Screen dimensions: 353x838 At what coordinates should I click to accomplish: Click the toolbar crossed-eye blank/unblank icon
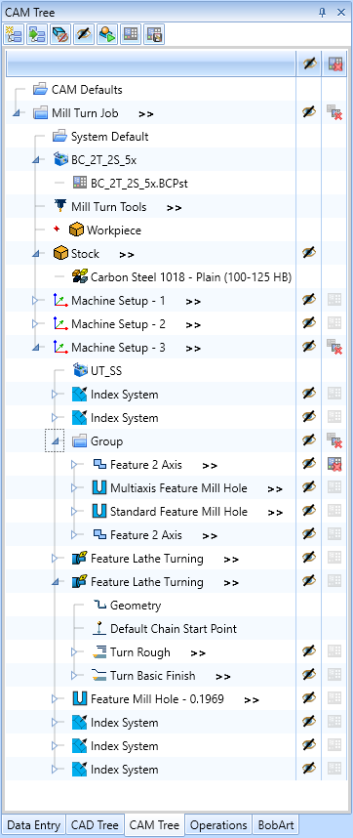(84, 34)
